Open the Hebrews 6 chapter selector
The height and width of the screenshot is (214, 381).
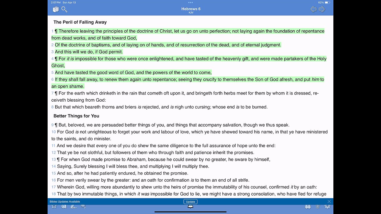click(x=191, y=9)
